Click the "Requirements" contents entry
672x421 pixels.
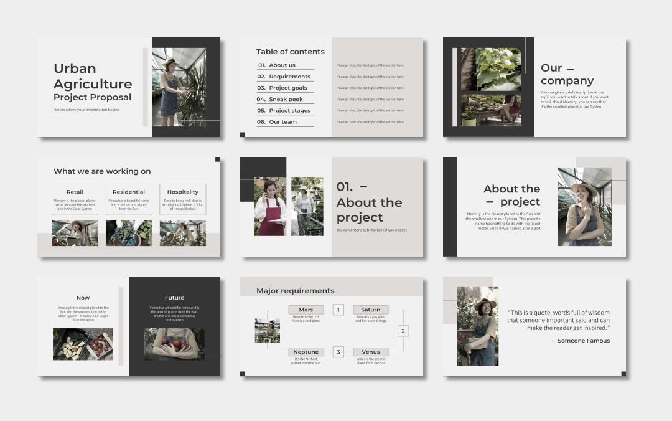click(x=289, y=77)
